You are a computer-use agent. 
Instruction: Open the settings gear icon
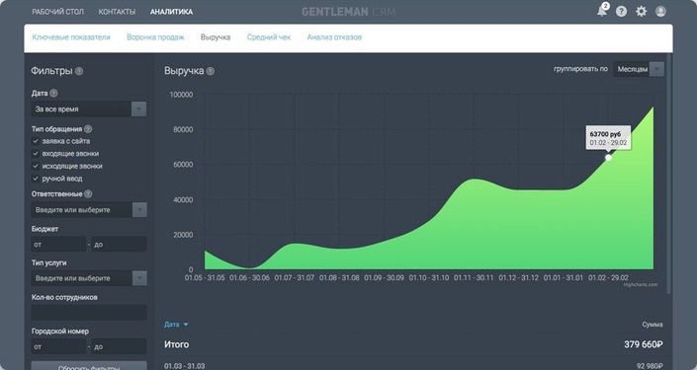pos(641,12)
